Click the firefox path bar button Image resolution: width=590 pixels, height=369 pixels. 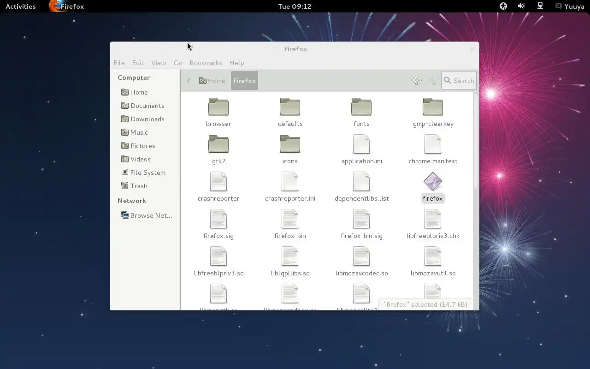(244, 81)
